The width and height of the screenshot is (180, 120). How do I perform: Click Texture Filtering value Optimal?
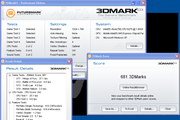76,38
